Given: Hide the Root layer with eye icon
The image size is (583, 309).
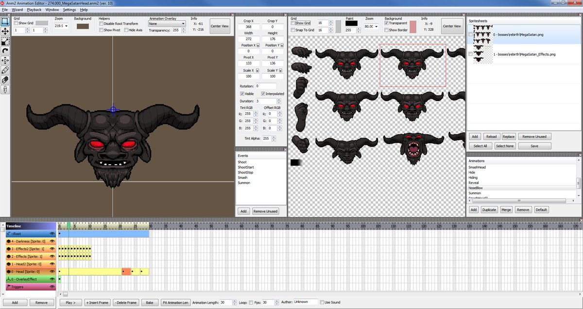Looking at the screenshot, I should point(52,234).
